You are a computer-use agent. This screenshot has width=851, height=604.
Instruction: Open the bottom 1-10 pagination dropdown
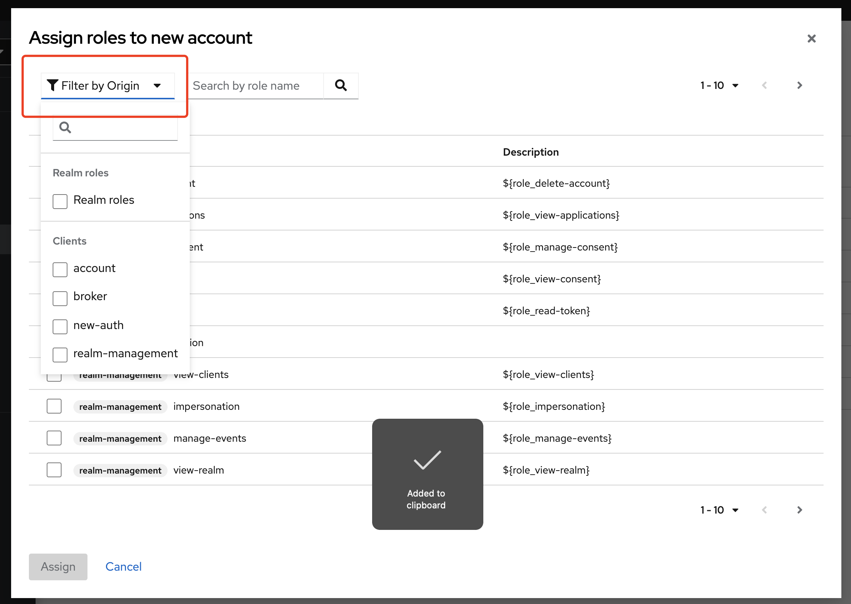click(x=719, y=510)
